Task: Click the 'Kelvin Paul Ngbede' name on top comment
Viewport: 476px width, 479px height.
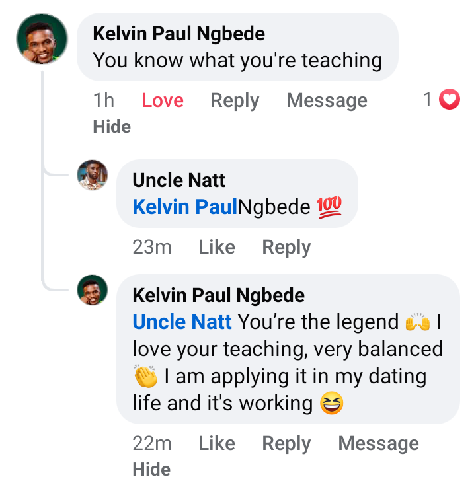Action: [x=178, y=33]
